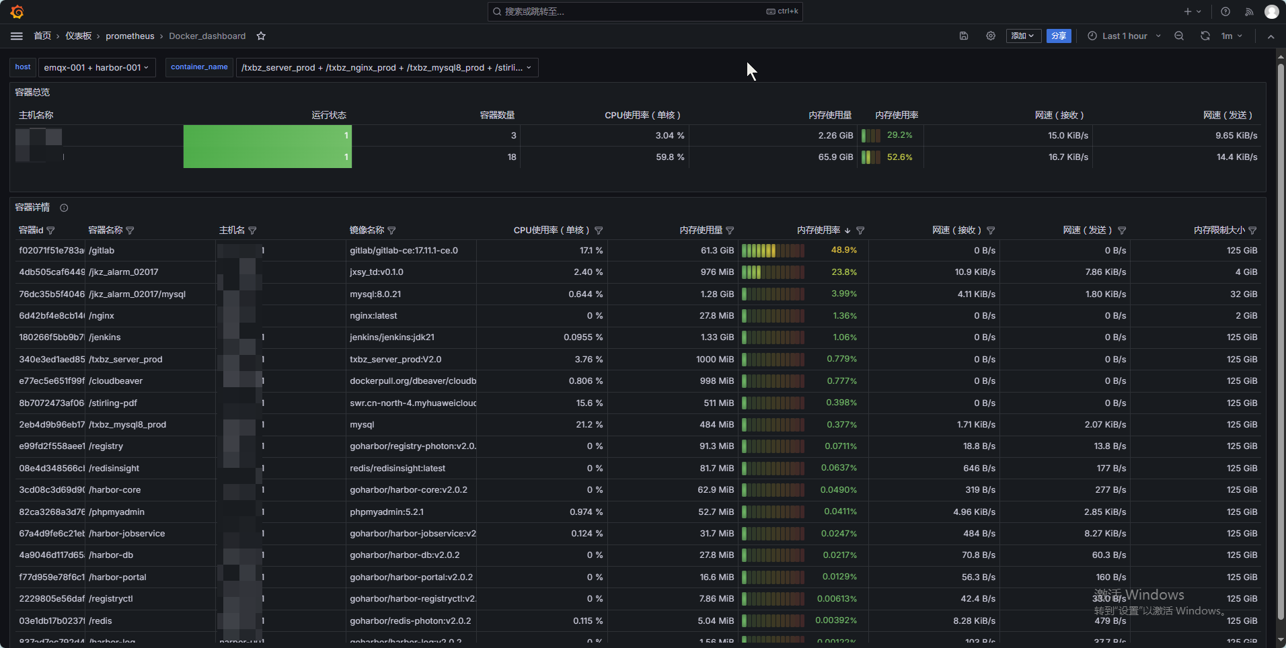Filter the 镜像名称 column
1286x648 pixels.
(x=391, y=231)
